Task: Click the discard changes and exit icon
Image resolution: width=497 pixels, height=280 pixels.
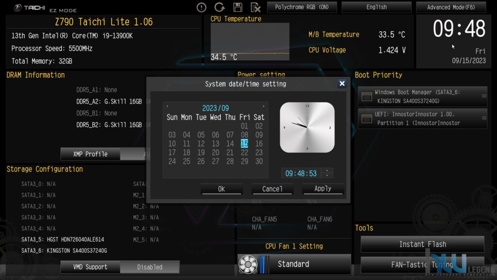Action: (255, 7)
